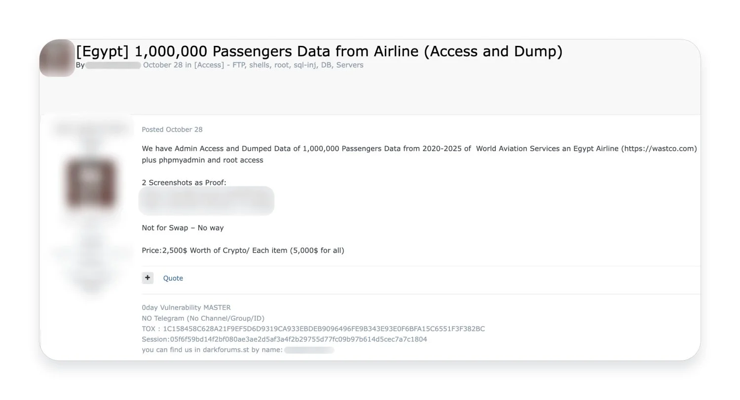Image resolution: width=740 pixels, height=400 pixels.
Task: Click the '0day Vulnerability MASTER' signature line
Action: tap(186, 307)
